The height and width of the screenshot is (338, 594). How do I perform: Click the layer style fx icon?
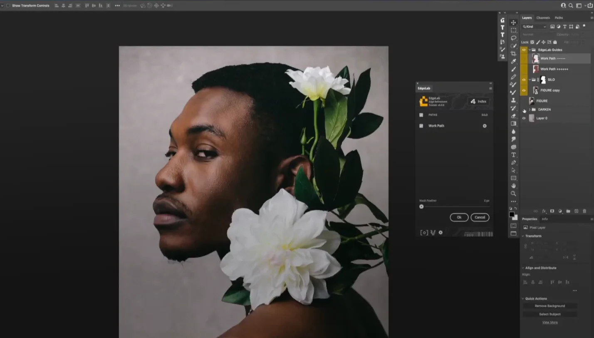pos(544,211)
